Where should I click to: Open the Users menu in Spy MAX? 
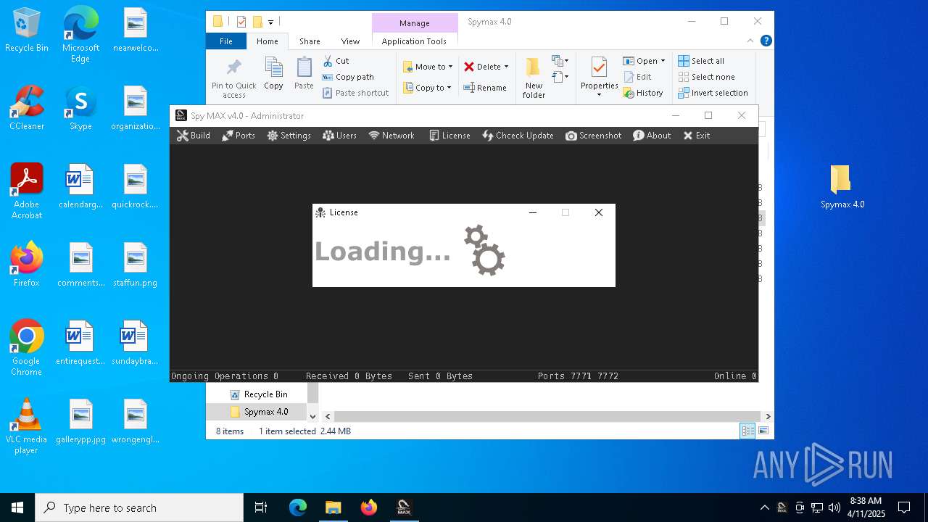339,136
